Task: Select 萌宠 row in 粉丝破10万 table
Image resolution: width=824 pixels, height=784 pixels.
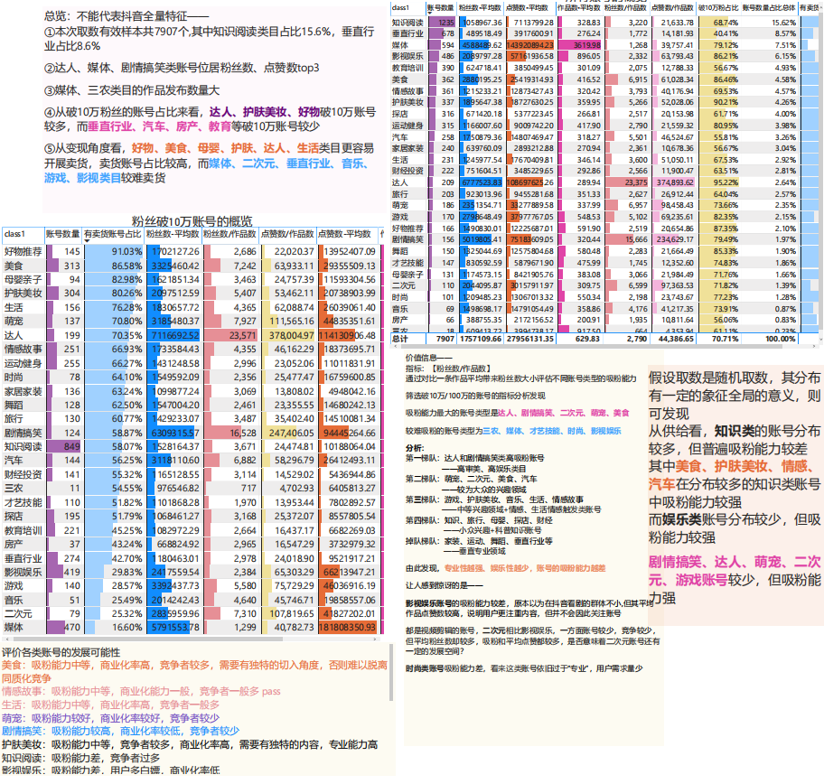Action: tap(192, 321)
